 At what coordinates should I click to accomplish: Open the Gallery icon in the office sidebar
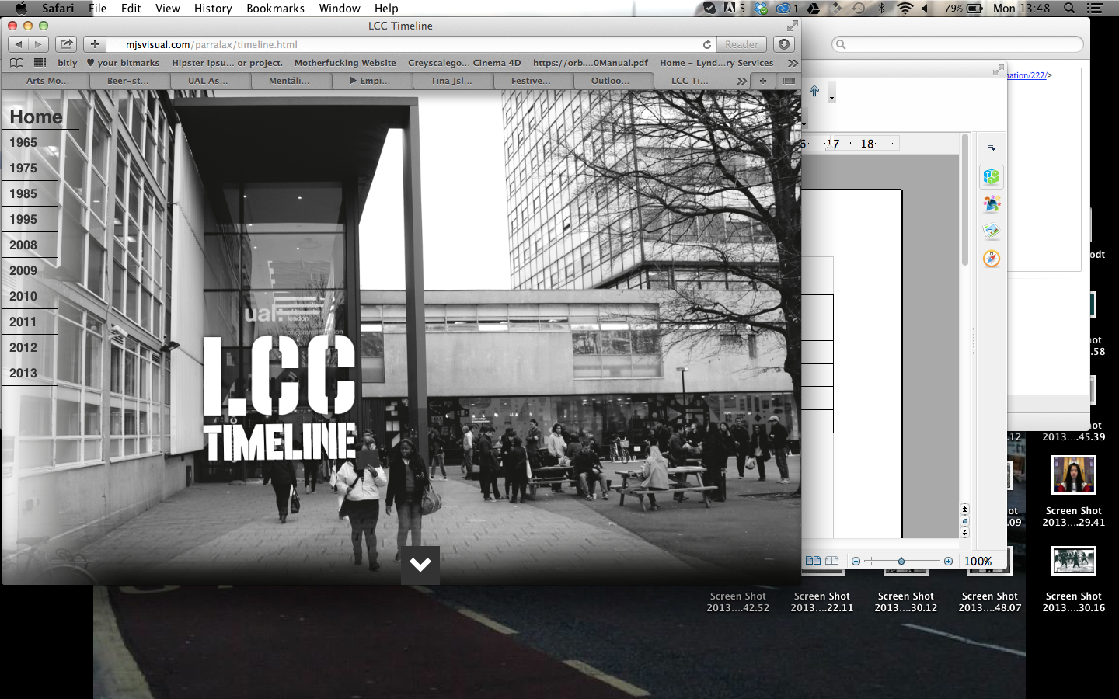pos(991,231)
